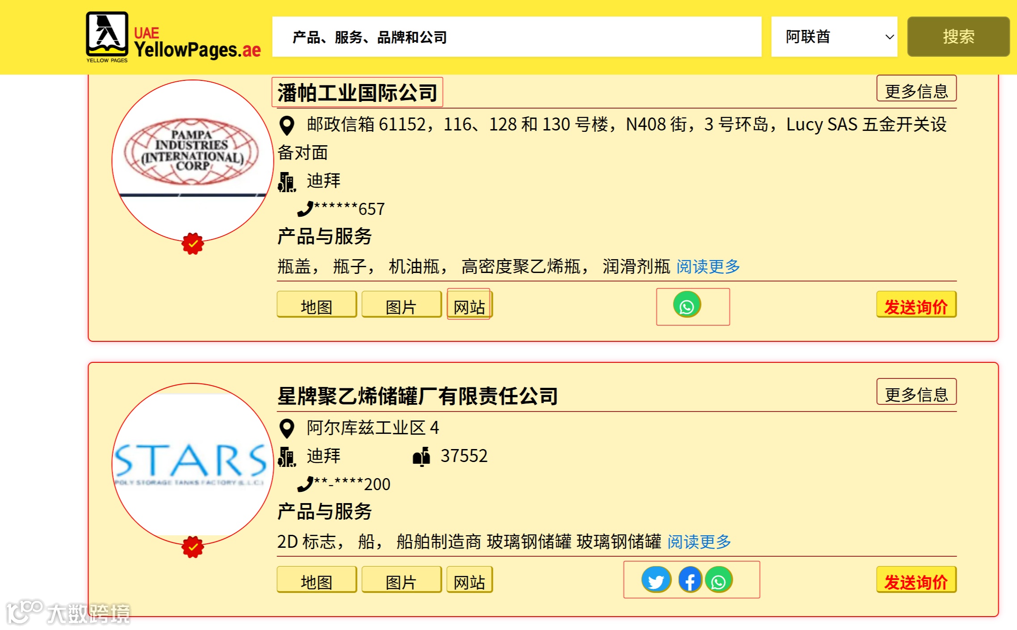1017x630 pixels.
Task: Expand 阅读更多 in Pampa products list
Action: [x=708, y=267]
